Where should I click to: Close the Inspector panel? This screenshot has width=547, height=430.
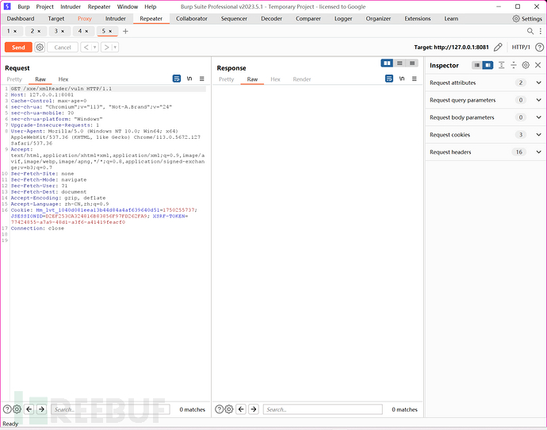[538, 65]
